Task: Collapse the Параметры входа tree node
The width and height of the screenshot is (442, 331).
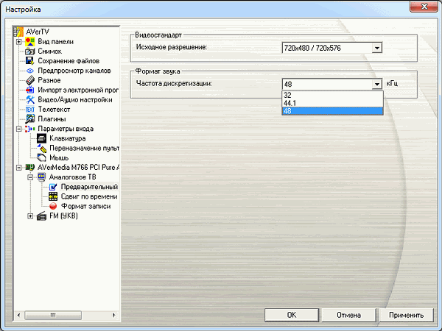Action: click(18, 129)
